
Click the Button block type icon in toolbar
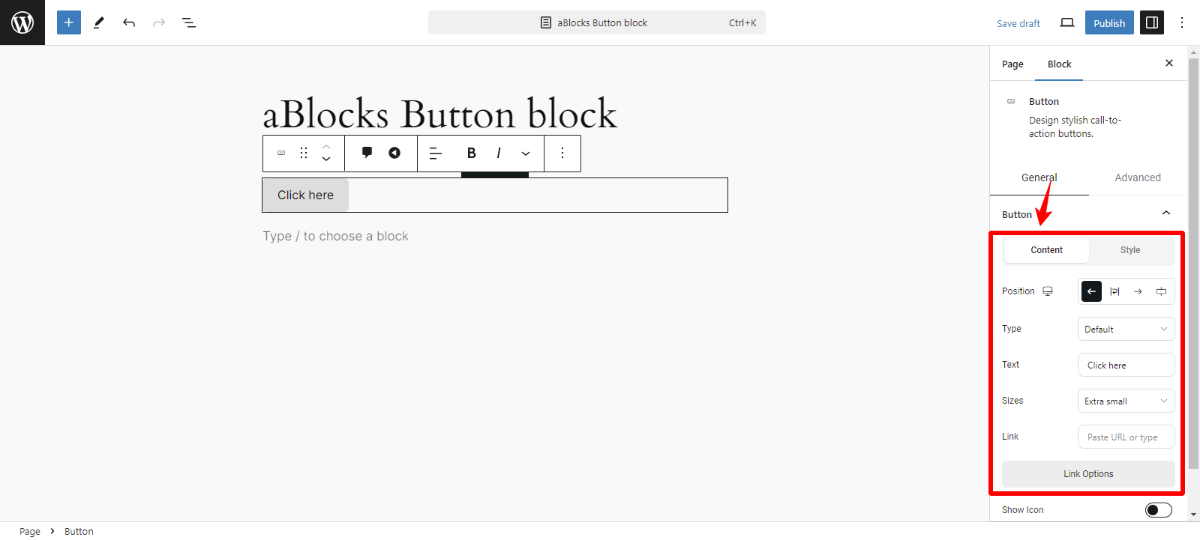(x=281, y=153)
